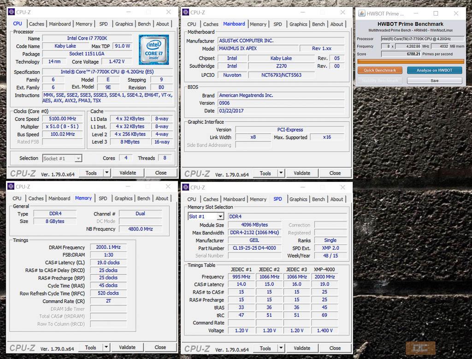This screenshot has width=472, height=359.
Task: Click CPU-Z app icon in SPD window title bar
Action: 186,187
